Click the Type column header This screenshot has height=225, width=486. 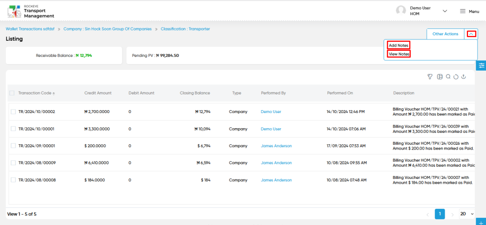237,93
